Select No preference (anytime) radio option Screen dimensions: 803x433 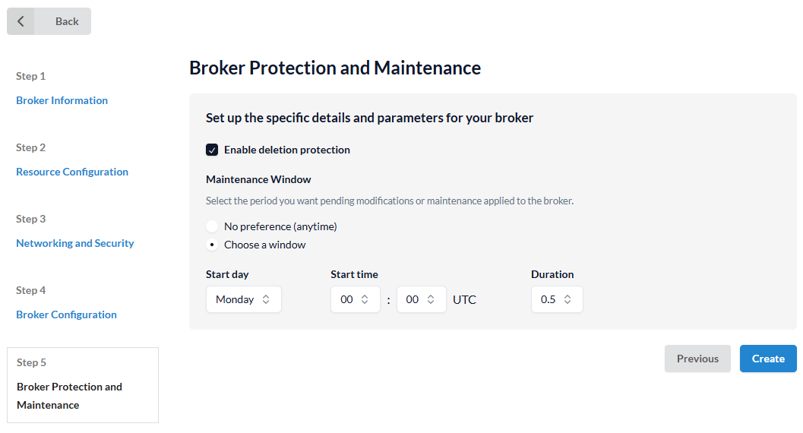tap(212, 226)
